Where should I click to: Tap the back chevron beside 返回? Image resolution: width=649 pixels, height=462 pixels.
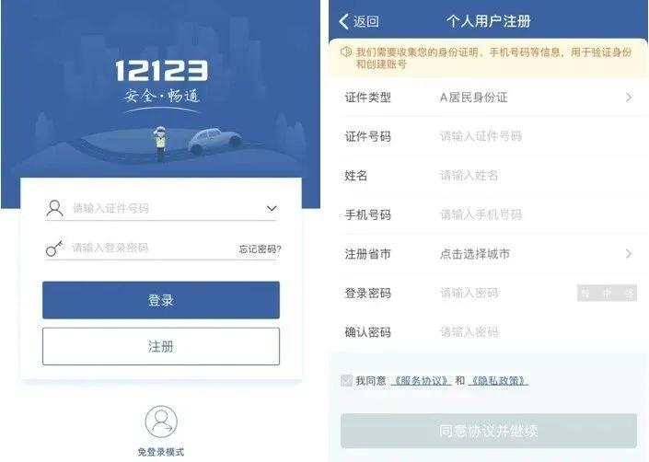click(343, 21)
